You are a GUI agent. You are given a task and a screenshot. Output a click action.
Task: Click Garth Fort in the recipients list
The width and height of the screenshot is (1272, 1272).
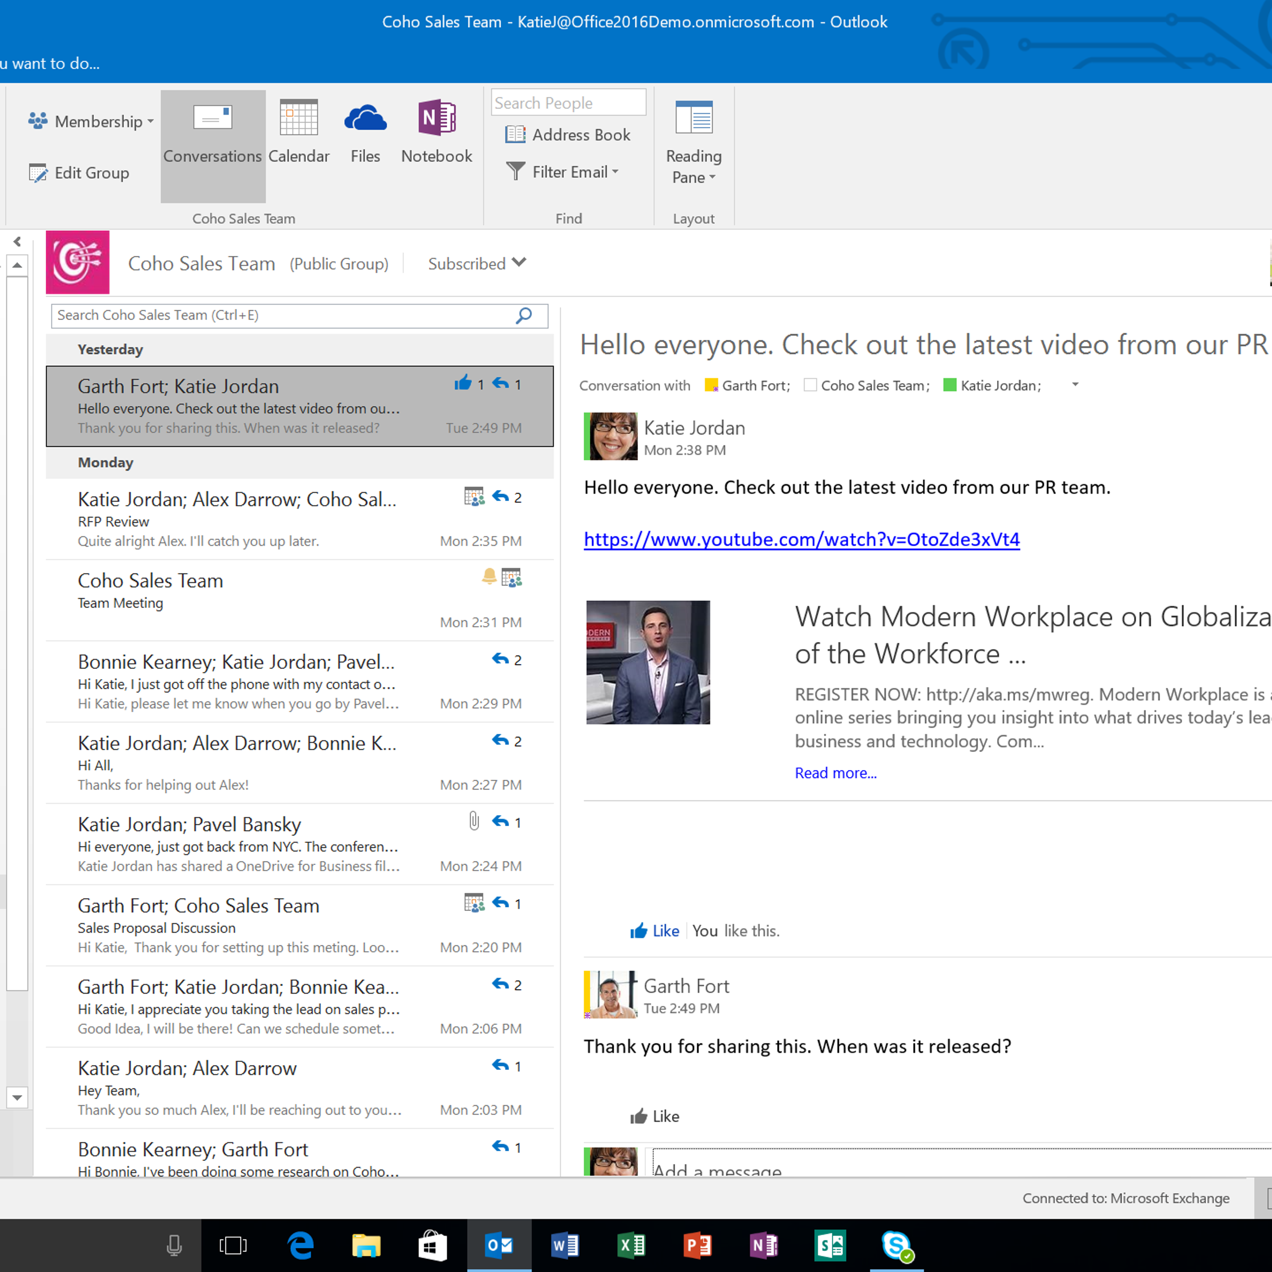pyautogui.click(x=755, y=385)
